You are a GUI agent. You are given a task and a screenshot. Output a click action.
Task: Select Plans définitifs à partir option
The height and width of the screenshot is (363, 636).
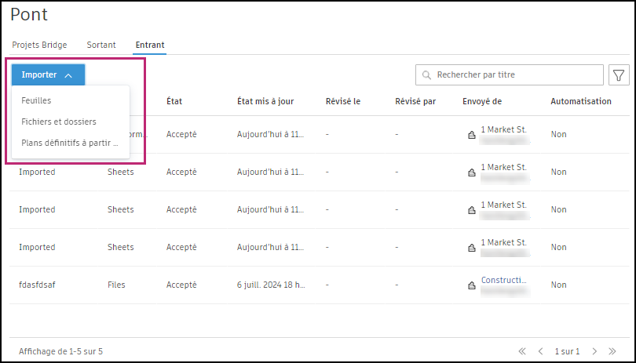pos(70,143)
